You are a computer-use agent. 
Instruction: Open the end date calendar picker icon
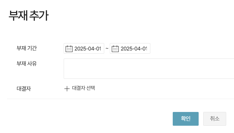point(115,49)
